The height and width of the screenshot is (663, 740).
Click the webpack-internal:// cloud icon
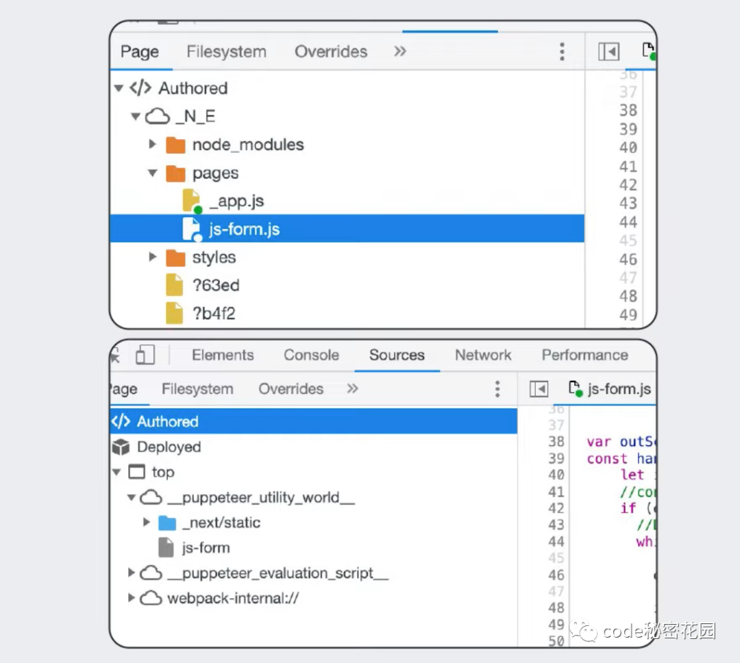151,599
